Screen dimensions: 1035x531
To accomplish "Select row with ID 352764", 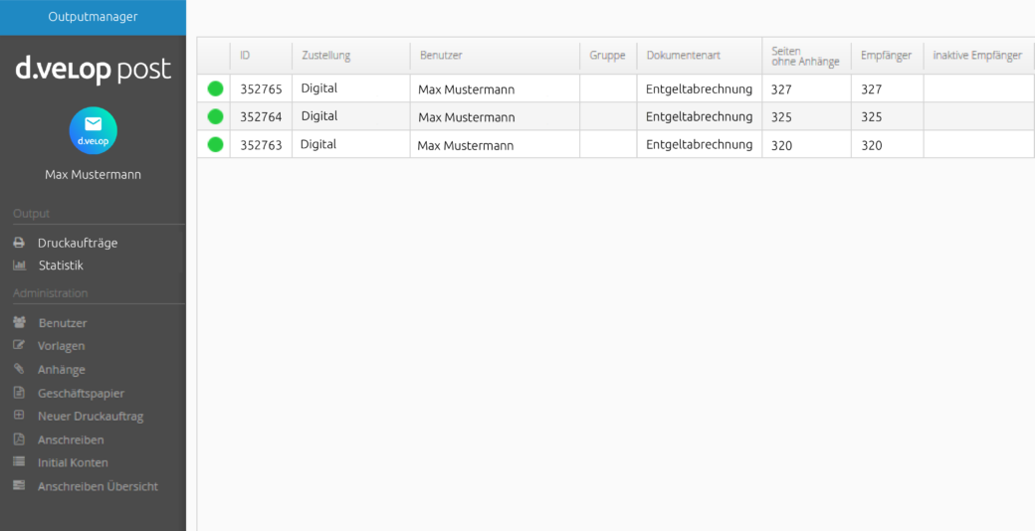I will tap(615, 116).
